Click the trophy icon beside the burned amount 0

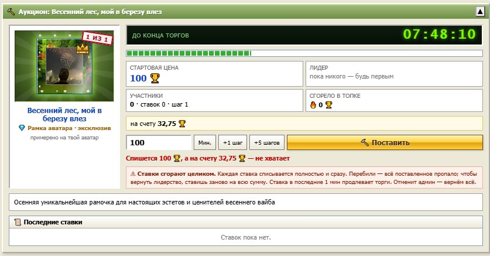(x=328, y=105)
